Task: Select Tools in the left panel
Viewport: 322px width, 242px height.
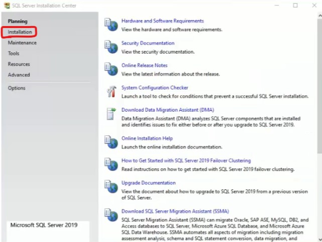Action: pyautogui.click(x=14, y=53)
